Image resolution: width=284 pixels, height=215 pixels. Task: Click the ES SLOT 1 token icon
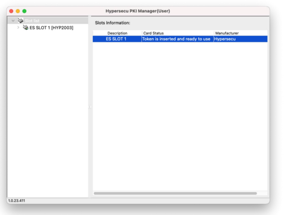(x=26, y=28)
